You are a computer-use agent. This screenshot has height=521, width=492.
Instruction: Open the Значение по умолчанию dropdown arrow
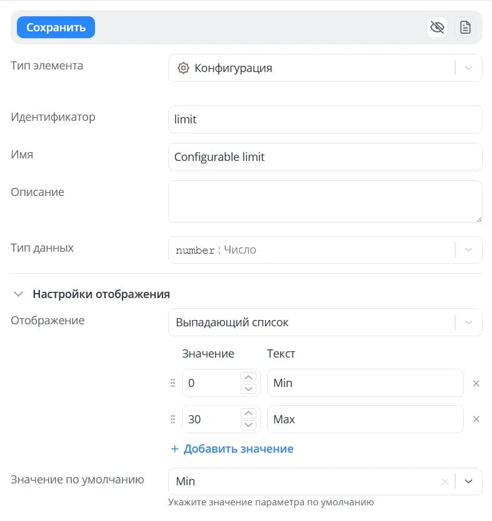(x=468, y=482)
